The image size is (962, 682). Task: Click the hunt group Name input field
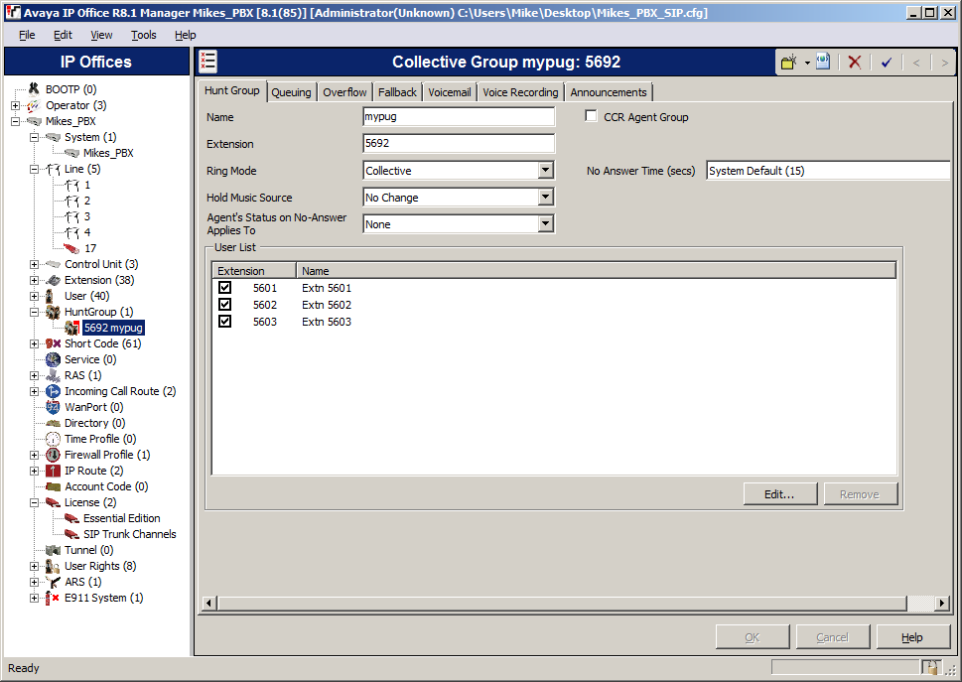[x=459, y=116]
